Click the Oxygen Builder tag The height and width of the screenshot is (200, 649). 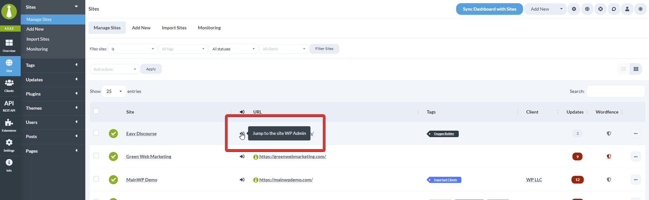(443, 134)
